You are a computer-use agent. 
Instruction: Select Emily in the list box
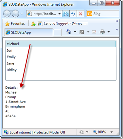61,57
